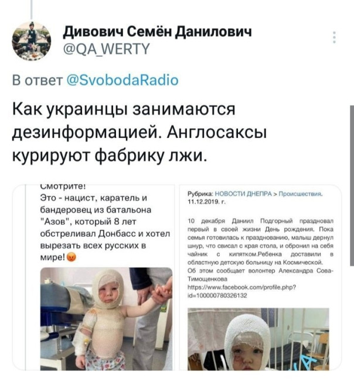This screenshot has width=354, height=387.
Task: Open display name Дивович Семён Данилович
Action: 158,32
